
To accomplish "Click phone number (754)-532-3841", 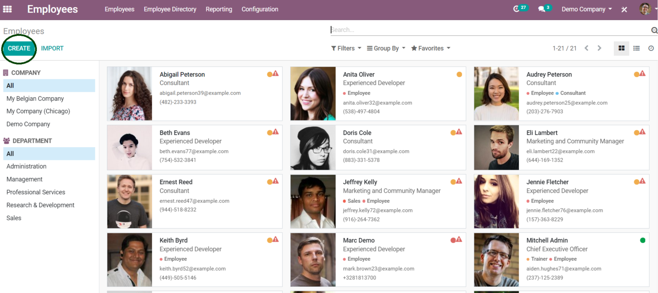I will 178,160.
